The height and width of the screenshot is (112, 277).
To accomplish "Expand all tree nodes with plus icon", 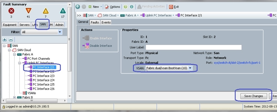I will 5,40.
